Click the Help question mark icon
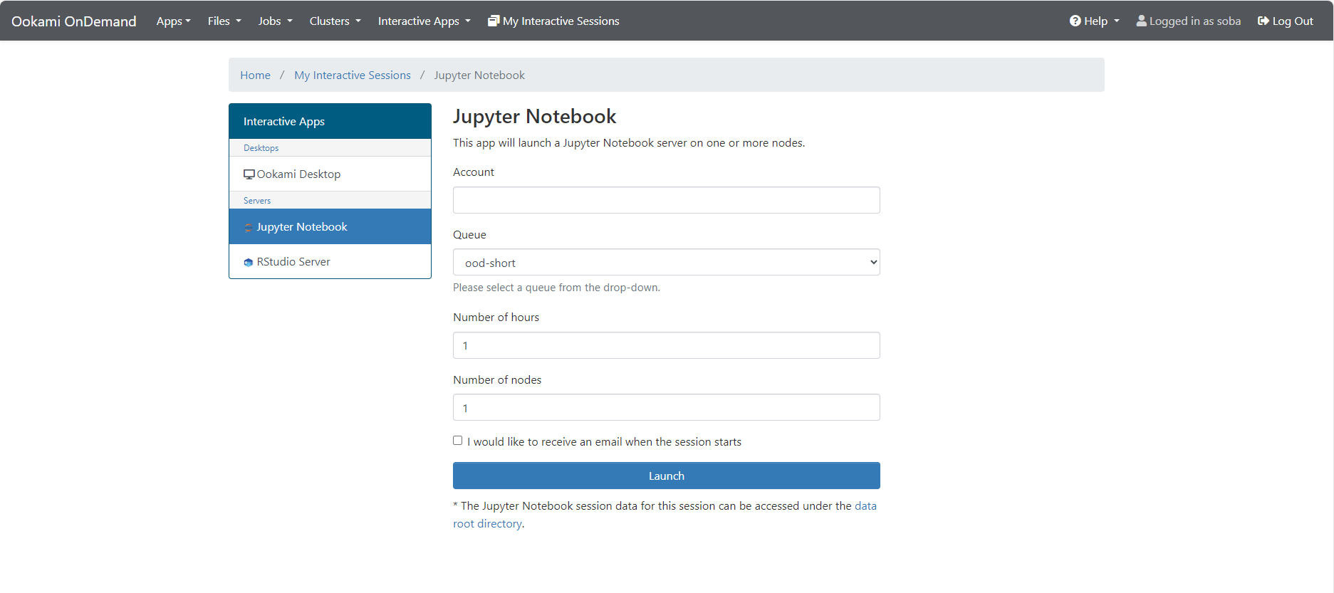 click(x=1075, y=21)
